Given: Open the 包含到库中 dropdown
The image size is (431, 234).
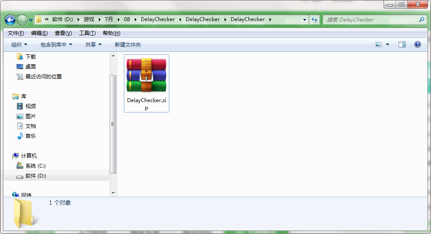Looking at the screenshot, I should (56, 44).
